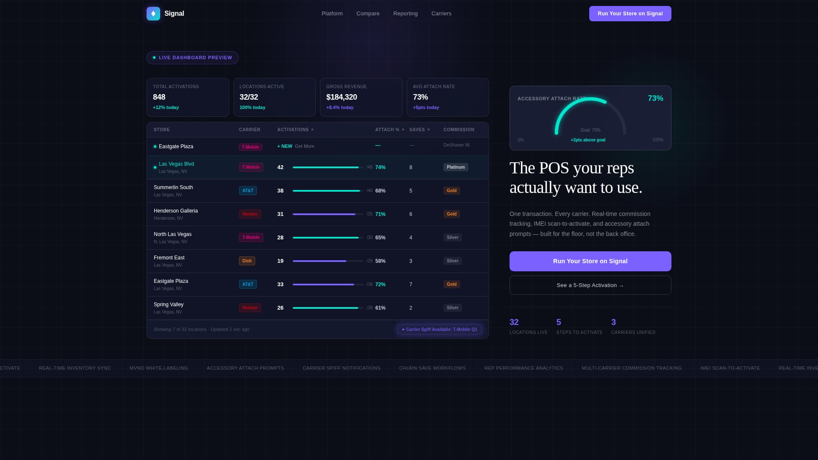Click the 32 Locations Live stat
Screen dimensions: 818x460
point(528,326)
